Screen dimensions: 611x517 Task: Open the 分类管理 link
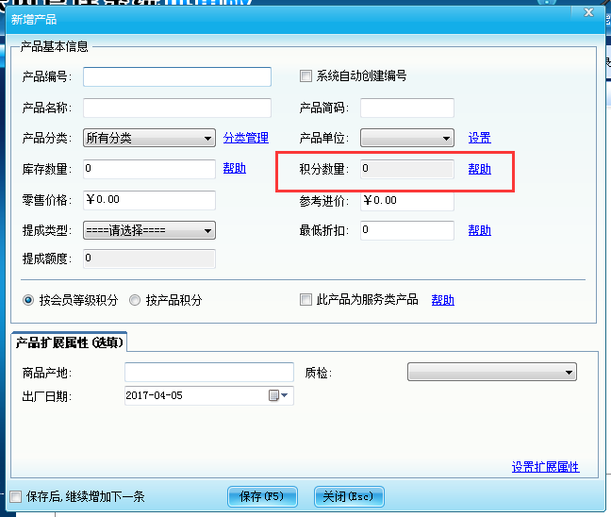[x=246, y=138]
